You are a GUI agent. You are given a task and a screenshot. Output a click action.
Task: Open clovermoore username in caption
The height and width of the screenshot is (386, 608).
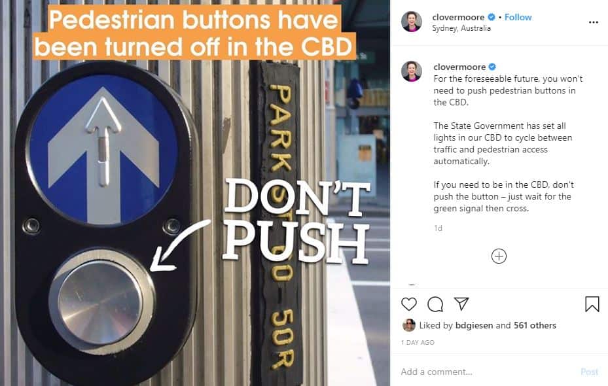(x=459, y=67)
